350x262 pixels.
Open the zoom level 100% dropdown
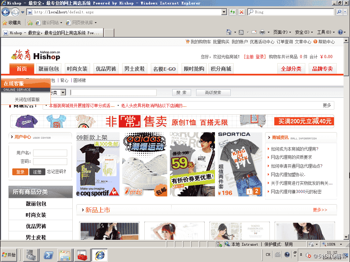pos(341,244)
